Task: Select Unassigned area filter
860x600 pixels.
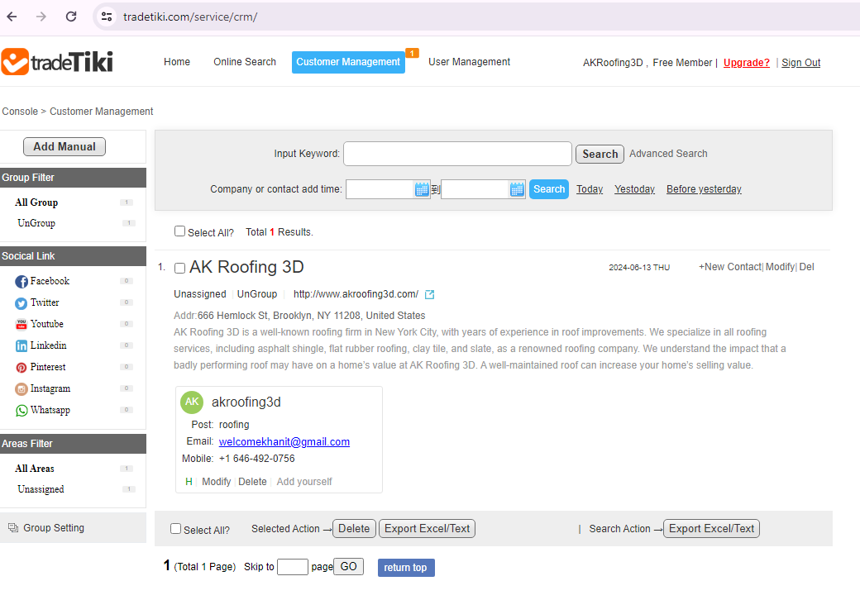Action: click(x=41, y=489)
